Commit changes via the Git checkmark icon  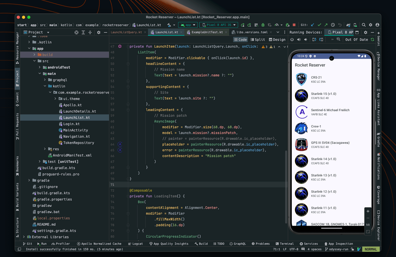tap(320, 25)
